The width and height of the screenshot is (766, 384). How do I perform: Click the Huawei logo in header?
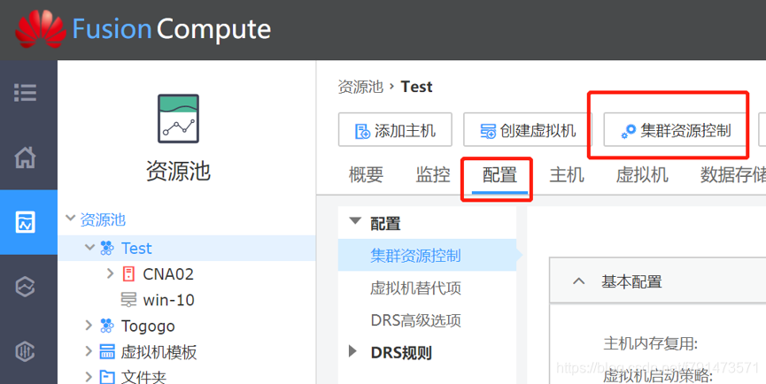[x=41, y=30]
